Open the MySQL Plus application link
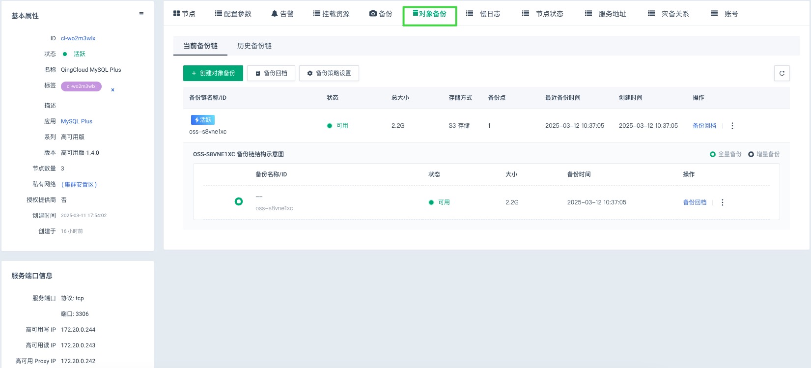The image size is (811, 368). tap(77, 121)
